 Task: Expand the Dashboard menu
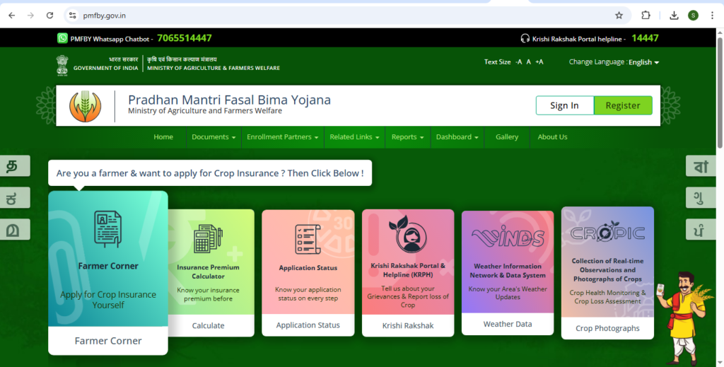coord(457,137)
